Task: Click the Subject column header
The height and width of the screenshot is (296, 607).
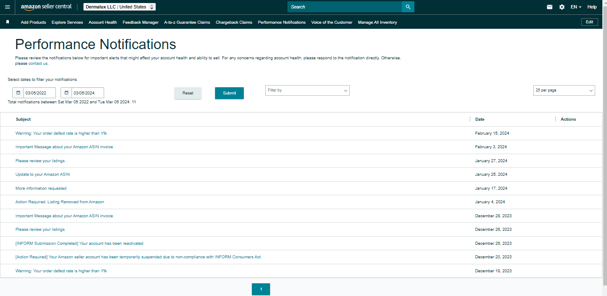Action: pos(23,119)
